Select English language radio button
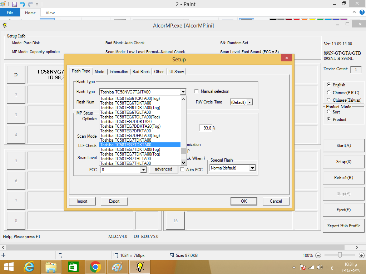This screenshot has width=366, height=274. point(329,84)
